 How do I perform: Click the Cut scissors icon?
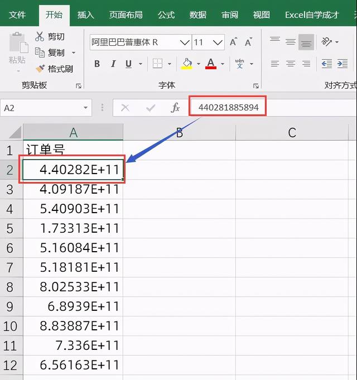click(40, 36)
